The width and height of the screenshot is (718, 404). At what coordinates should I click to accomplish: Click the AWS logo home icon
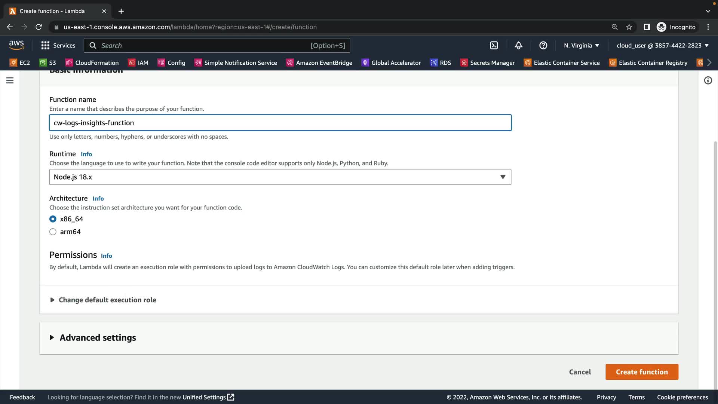point(16,45)
